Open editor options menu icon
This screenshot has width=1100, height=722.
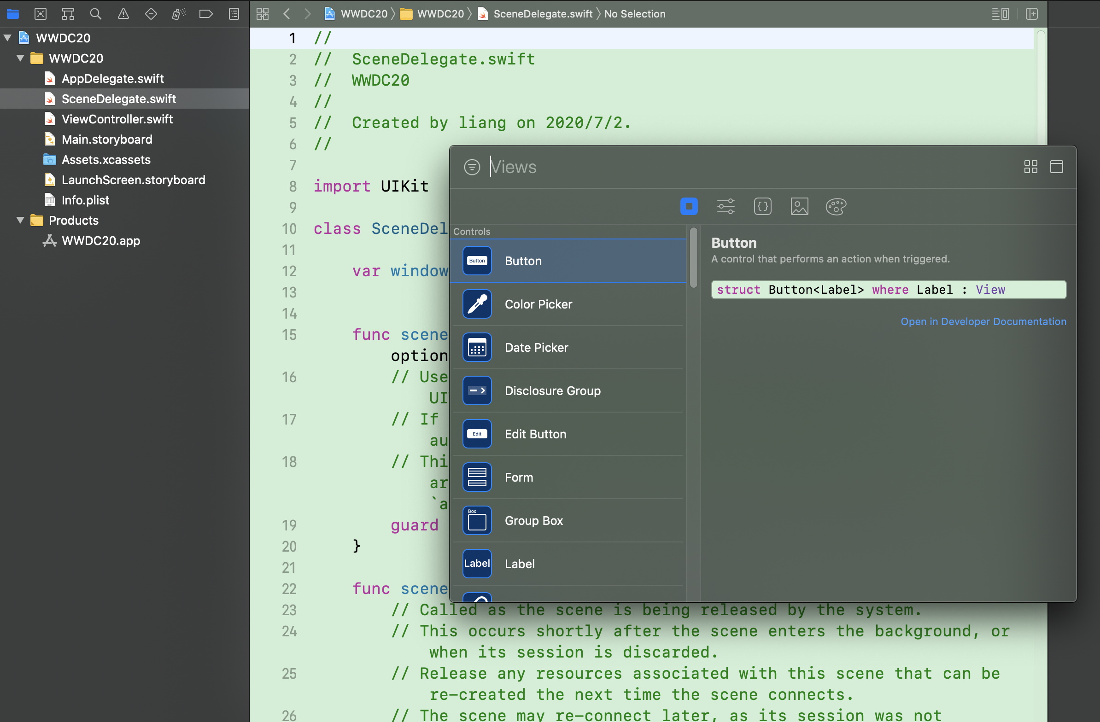(1000, 14)
